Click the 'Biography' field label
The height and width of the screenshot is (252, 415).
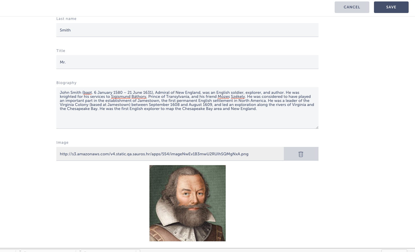(x=66, y=83)
